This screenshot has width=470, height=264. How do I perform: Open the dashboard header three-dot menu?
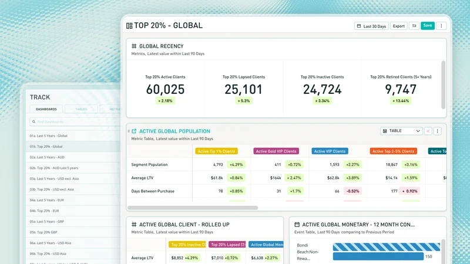click(441, 26)
